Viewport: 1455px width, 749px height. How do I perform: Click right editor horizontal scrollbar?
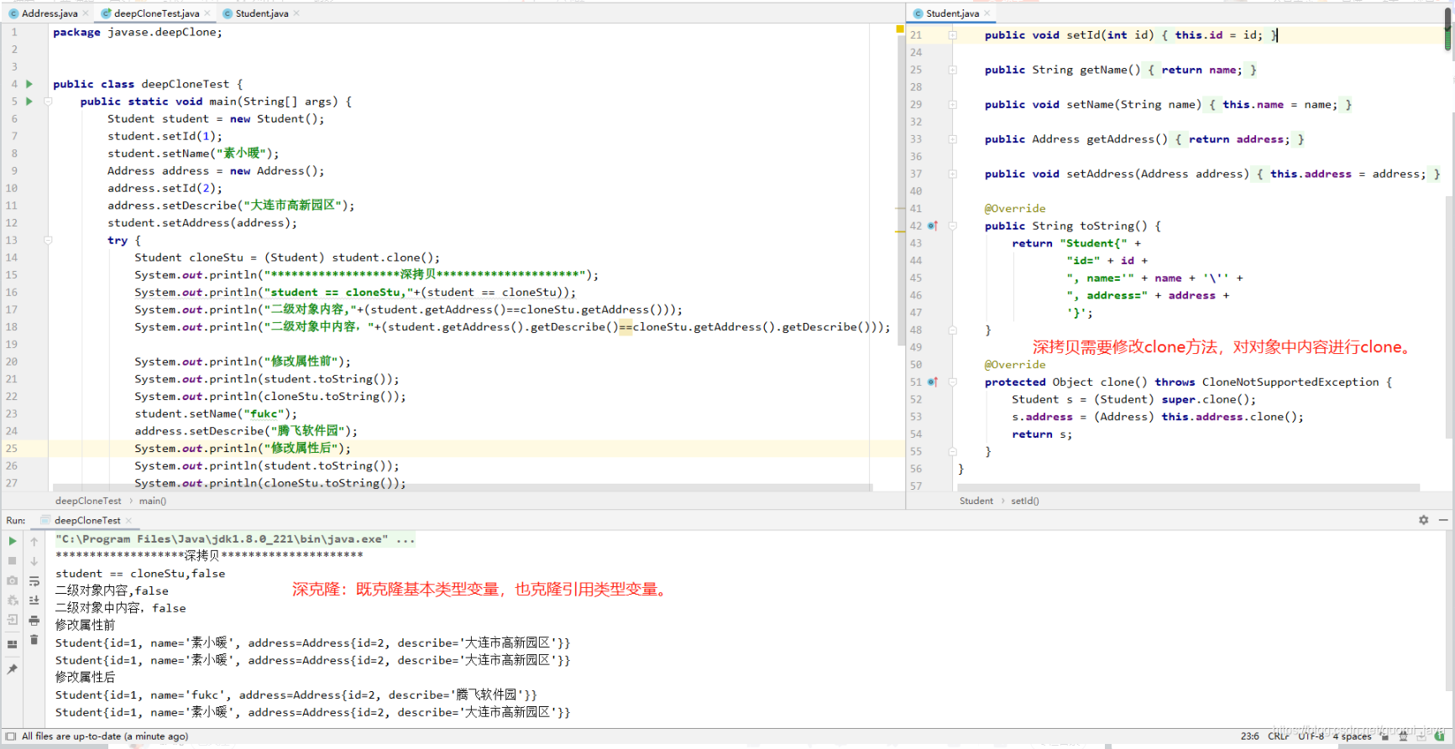[x=1189, y=487]
